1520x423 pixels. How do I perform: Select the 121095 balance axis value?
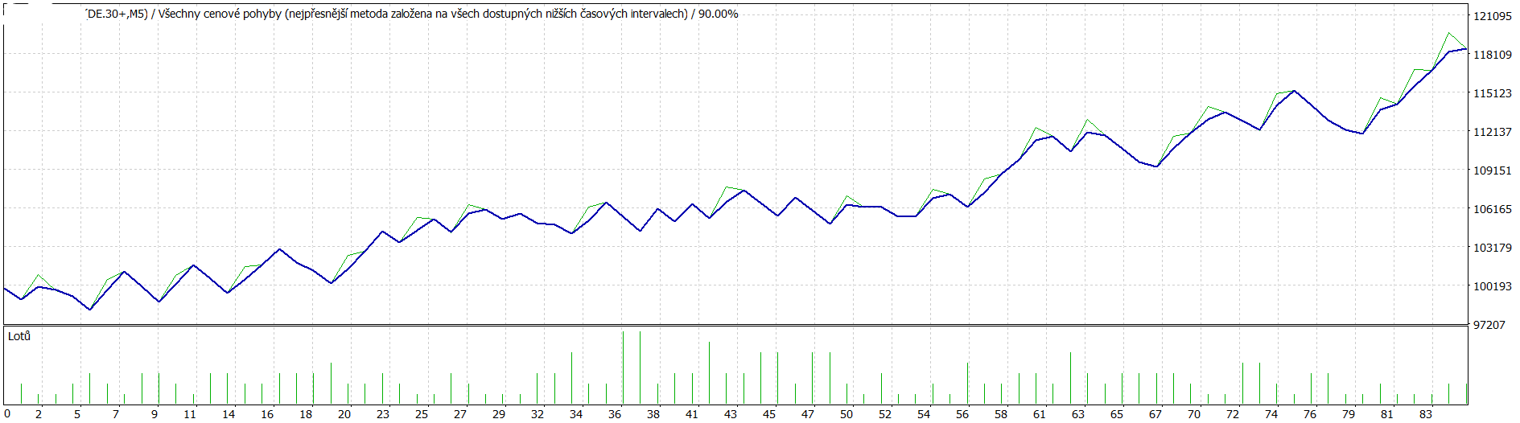(x=1492, y=16)
